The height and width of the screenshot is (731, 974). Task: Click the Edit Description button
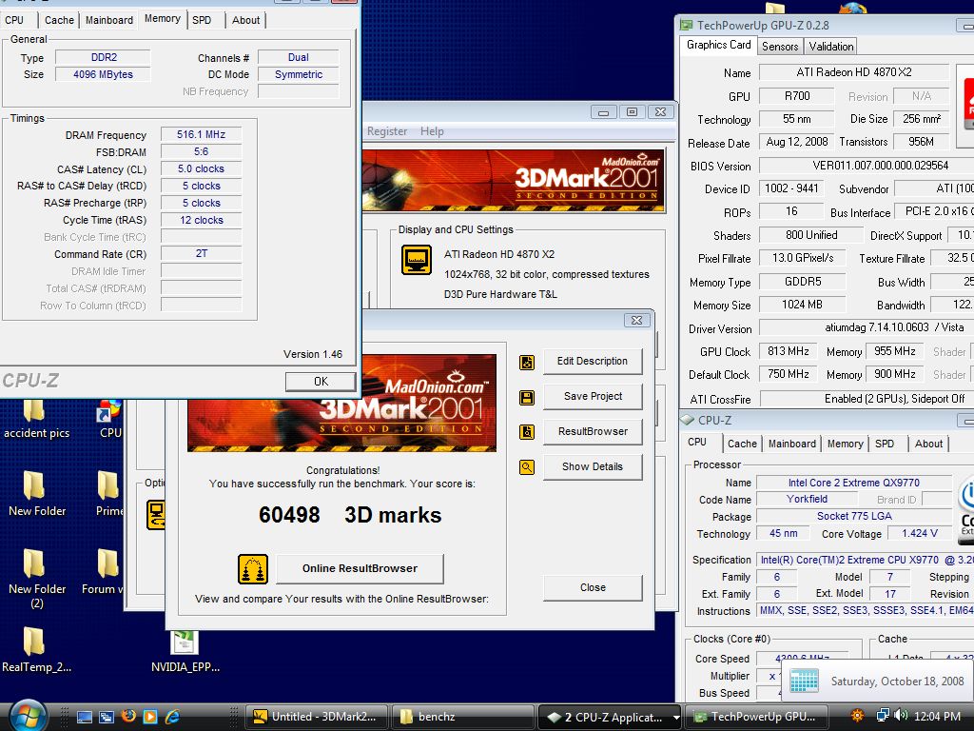(592, 361)
